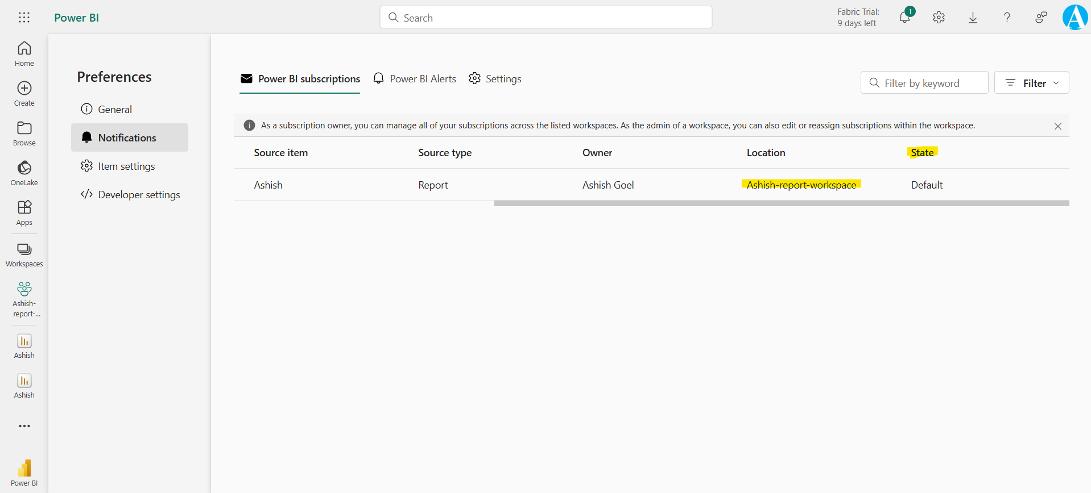Open OneLake from the sidebar
1091x493 pixels.
[24, 173]
